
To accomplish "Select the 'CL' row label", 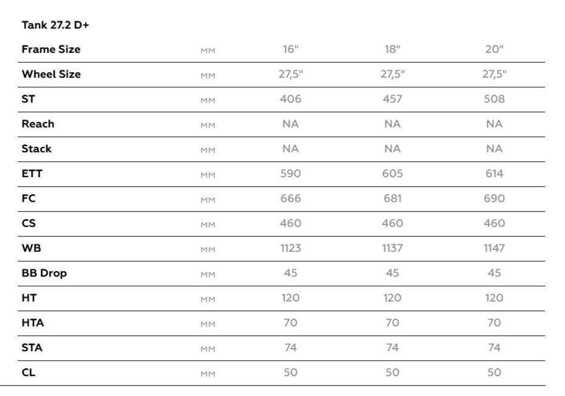I will [x=29, y=372].
